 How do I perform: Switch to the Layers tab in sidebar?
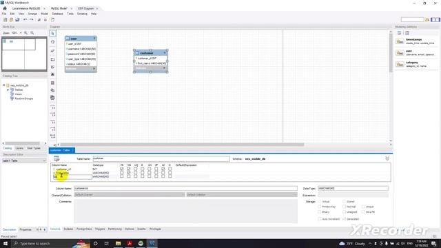click(19, 148)
